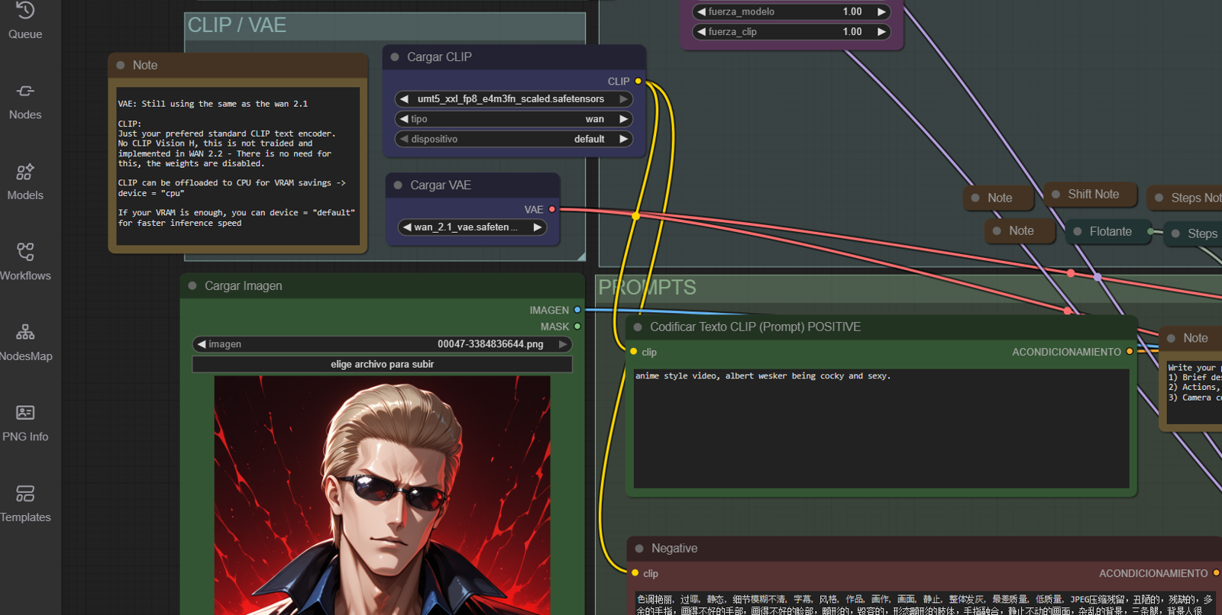Click the CLIP/VAE group resize corner handle
1222x615 pixels.
(581, 256)
